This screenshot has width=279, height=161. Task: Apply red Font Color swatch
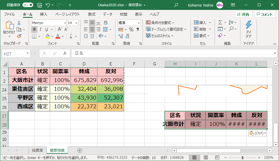coord(58,36)
